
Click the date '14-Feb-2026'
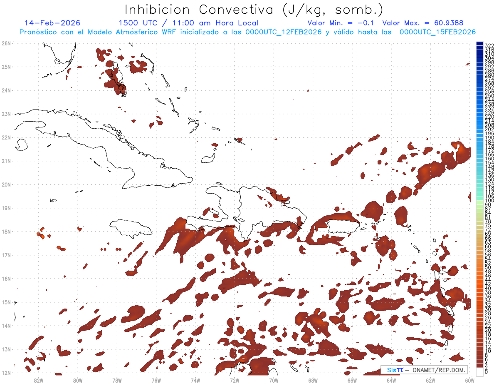[x=52, y=23]
